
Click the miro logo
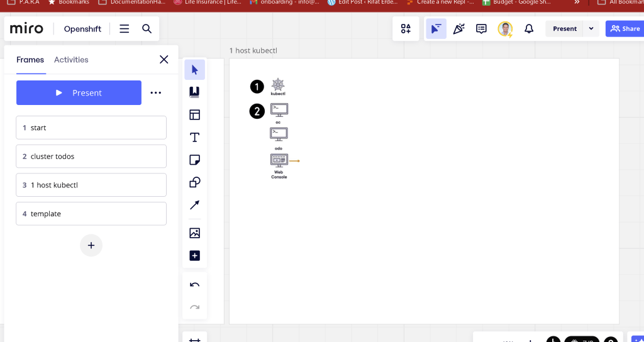coord(26,29)
